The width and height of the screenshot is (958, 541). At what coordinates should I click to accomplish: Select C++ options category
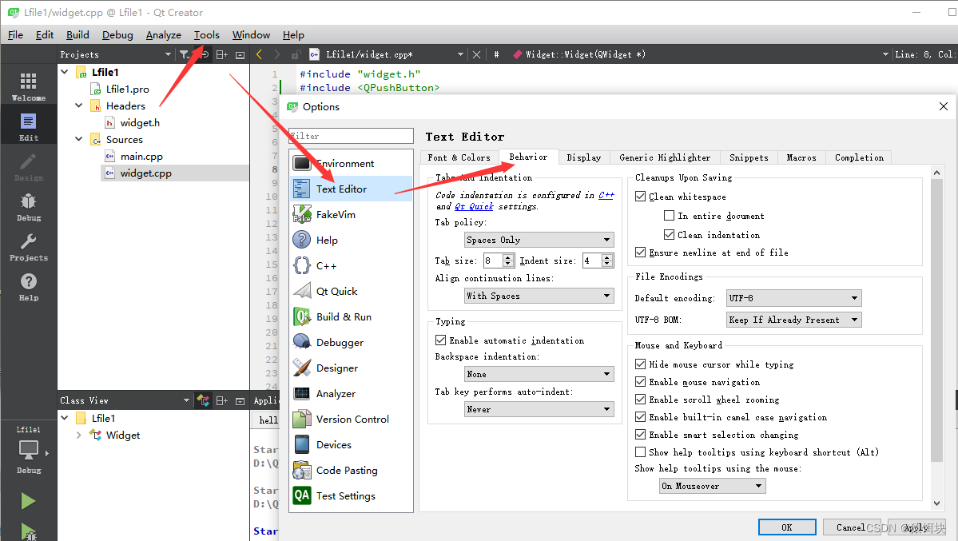click(x=352, y=266)
